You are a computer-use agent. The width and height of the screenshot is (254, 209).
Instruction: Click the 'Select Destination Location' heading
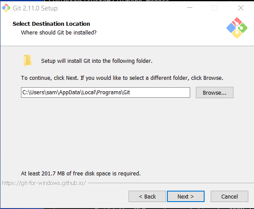51,24
